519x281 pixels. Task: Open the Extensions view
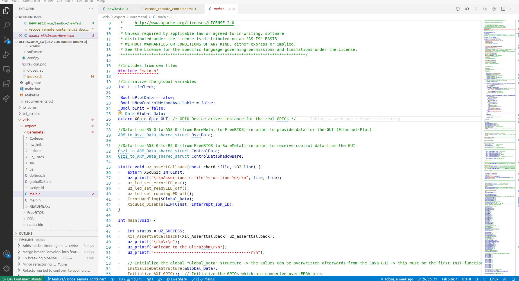coord(6,83)
